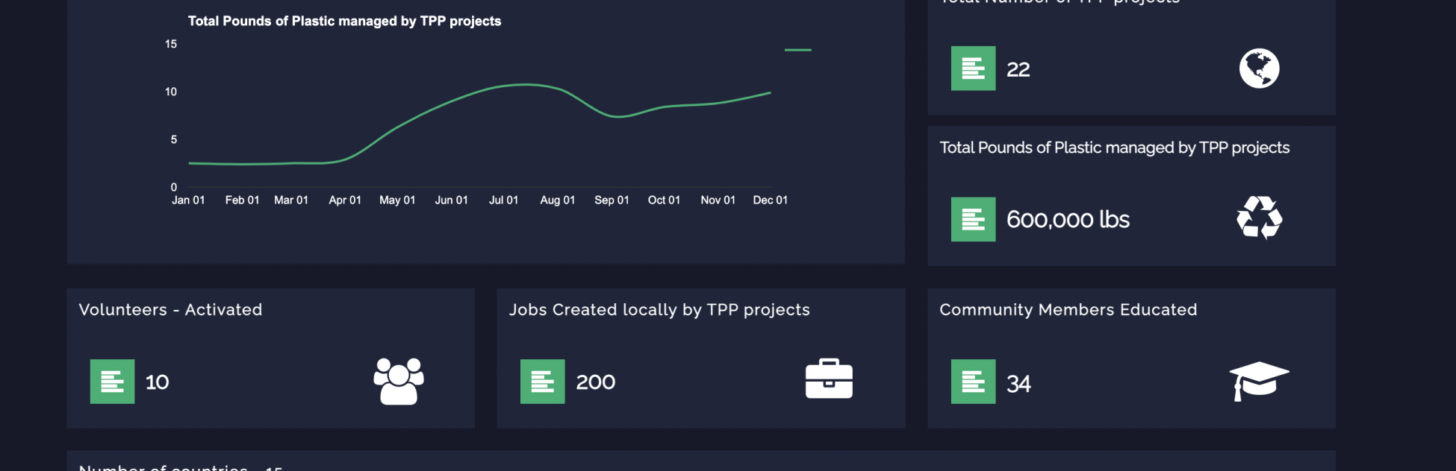
Task: Click the line chart's bold title text
Action: tap(344, 21)
